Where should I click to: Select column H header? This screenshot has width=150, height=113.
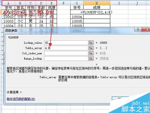(97, 3)
